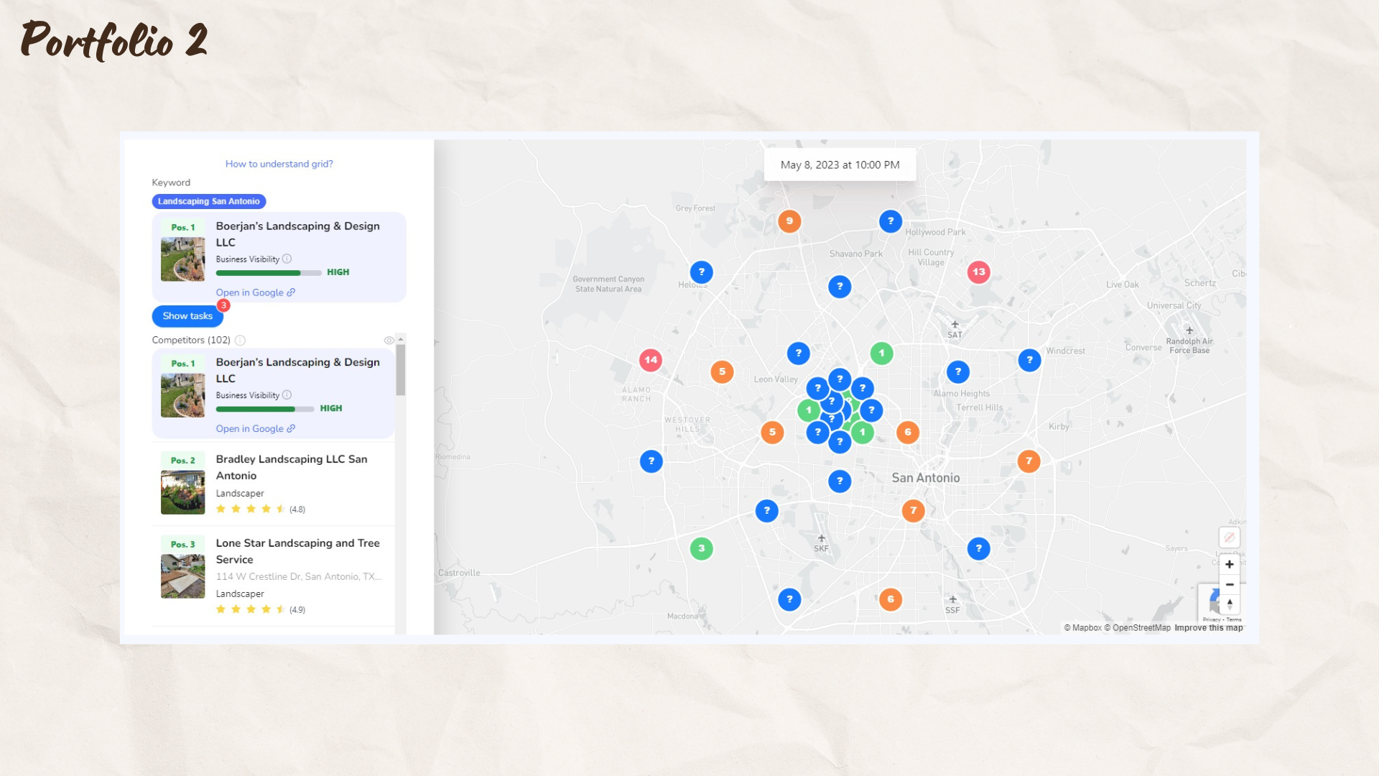Click the green grid marker numbered 3

(x=701, y=549)
